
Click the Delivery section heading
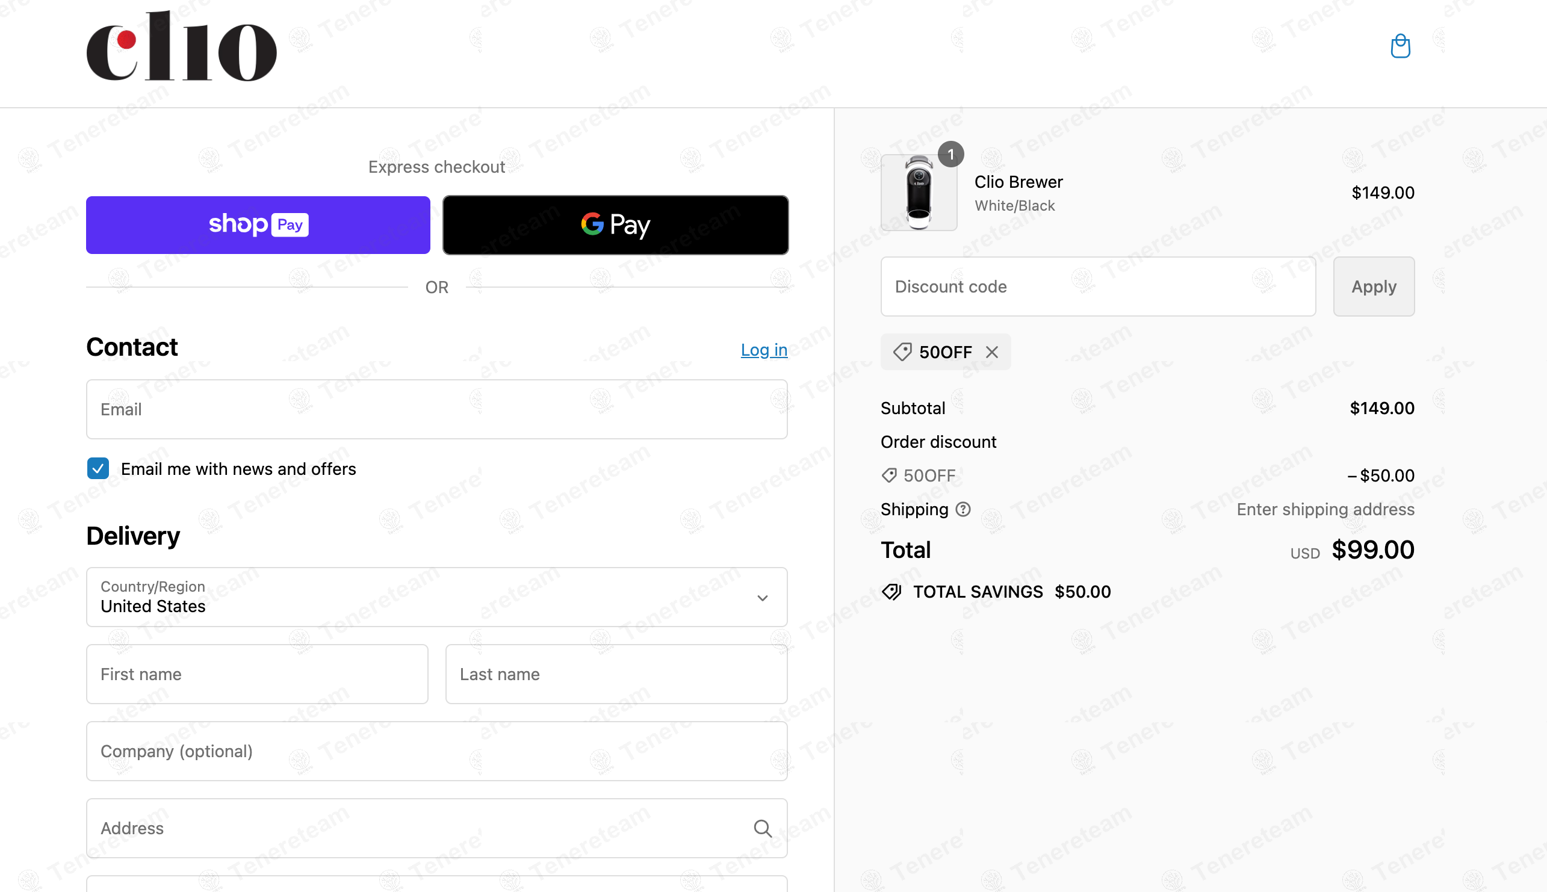pos(133,536)
